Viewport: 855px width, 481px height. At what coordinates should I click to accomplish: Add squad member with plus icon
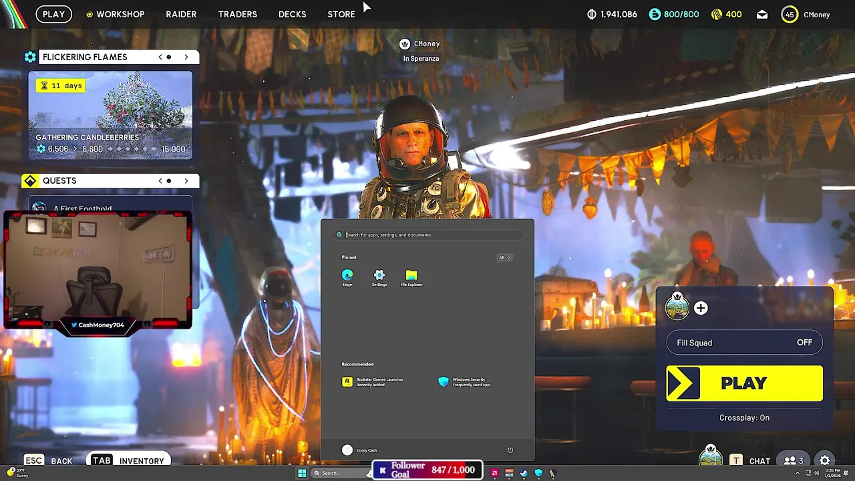pyautogui.click(x=701, y=308)
